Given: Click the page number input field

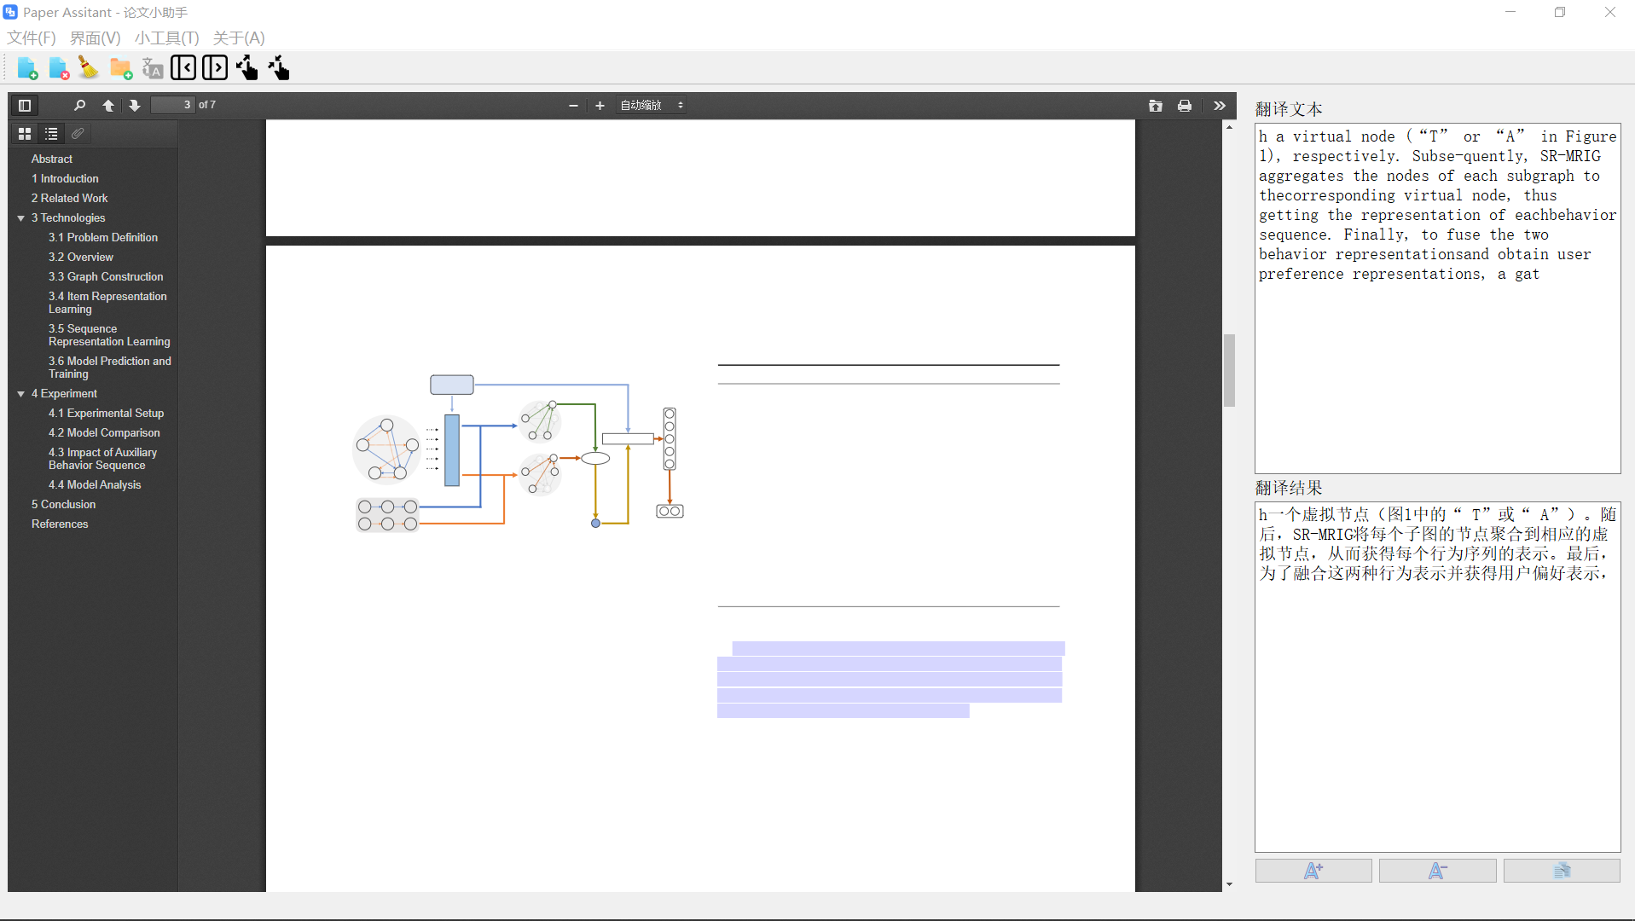Looking at the screenshot, I should click(x=173, y=105).
